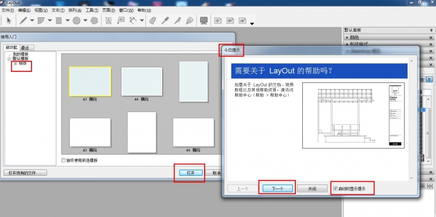
Task: Expand the 纸张 tree node
Action: tap(16, 64)
